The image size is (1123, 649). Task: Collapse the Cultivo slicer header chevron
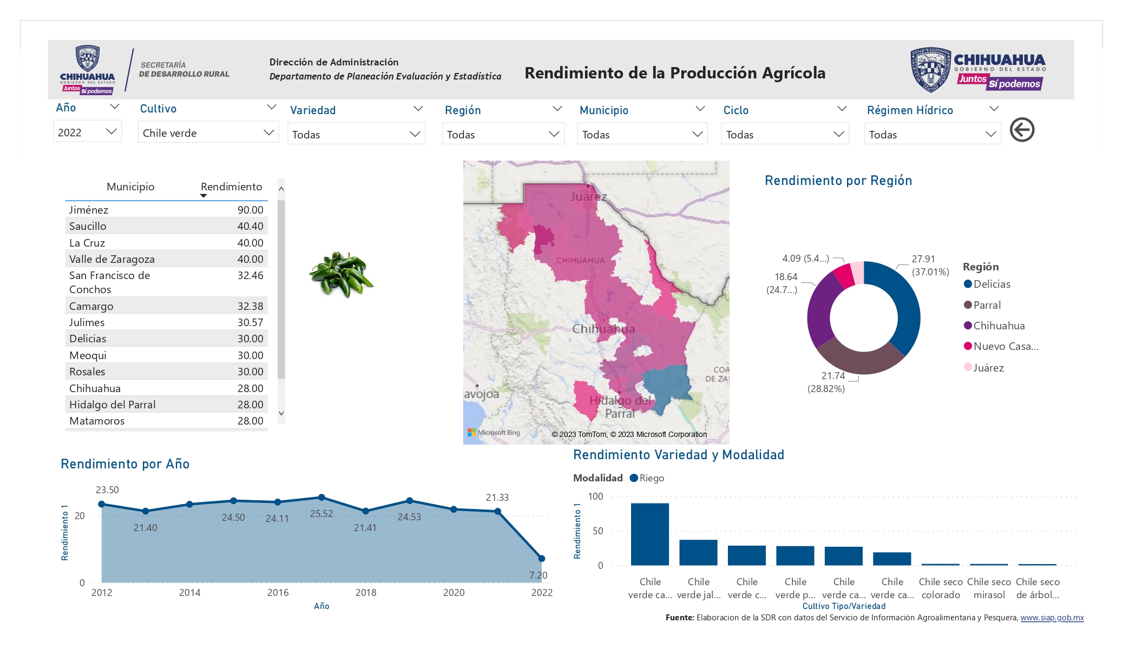pos(272,107)
